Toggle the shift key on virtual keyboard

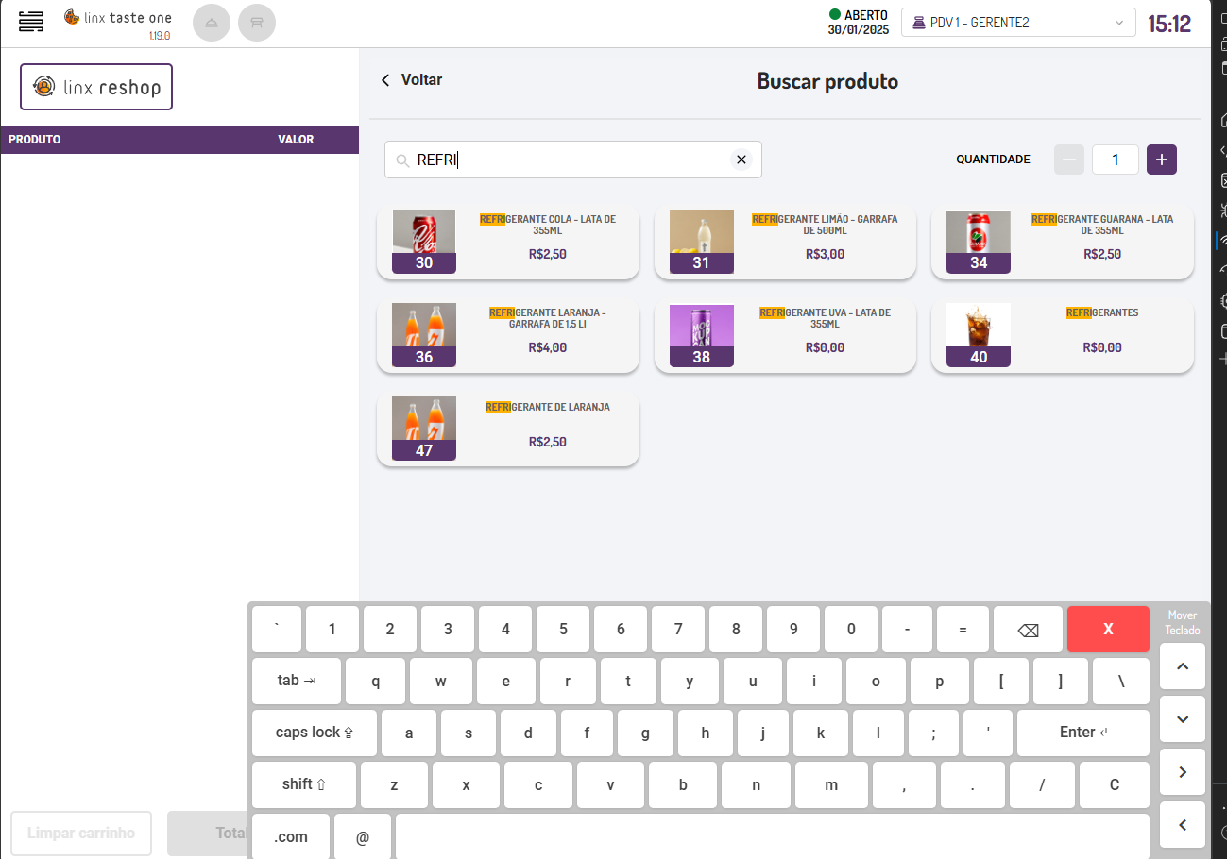pos(303,784)
